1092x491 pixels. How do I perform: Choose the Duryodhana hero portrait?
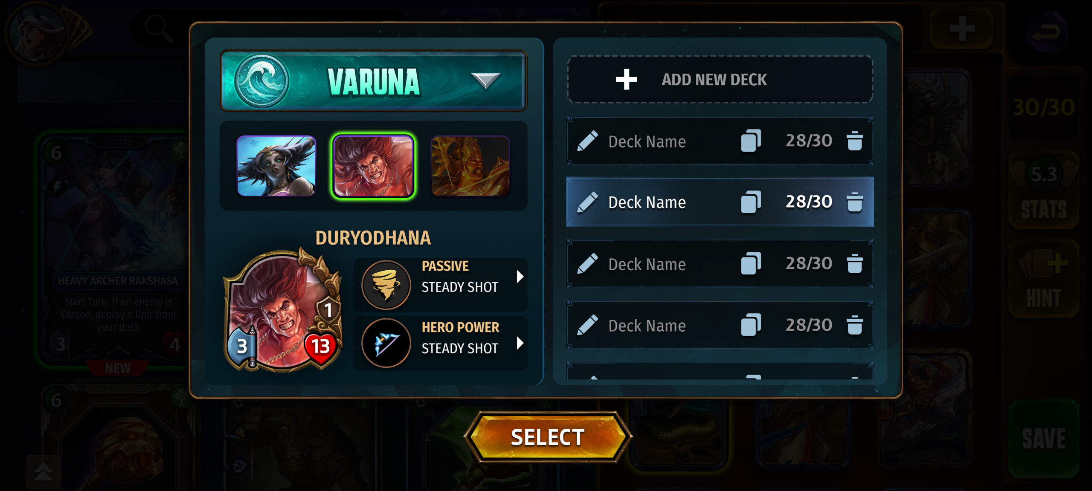coord(373,166)
